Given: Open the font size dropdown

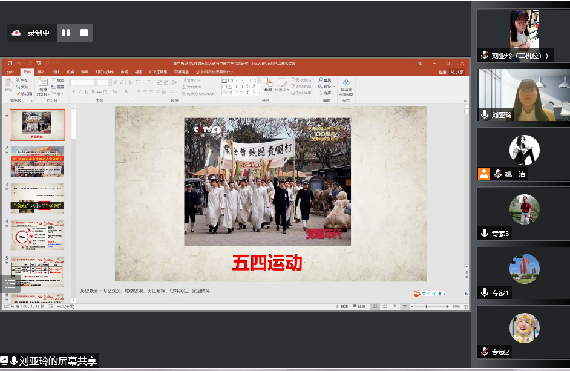Looking at the screenshot, I should click(110, 83).
